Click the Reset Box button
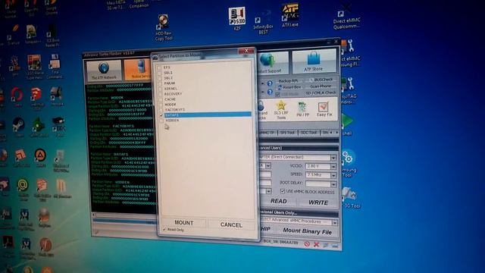Image resolution: width=485 pixels, height=273 pixels. (289, 87)
